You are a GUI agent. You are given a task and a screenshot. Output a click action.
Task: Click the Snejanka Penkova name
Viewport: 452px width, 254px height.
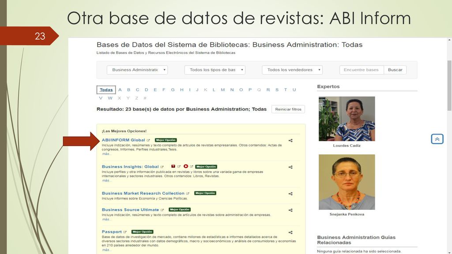click(x=347, y=214)
